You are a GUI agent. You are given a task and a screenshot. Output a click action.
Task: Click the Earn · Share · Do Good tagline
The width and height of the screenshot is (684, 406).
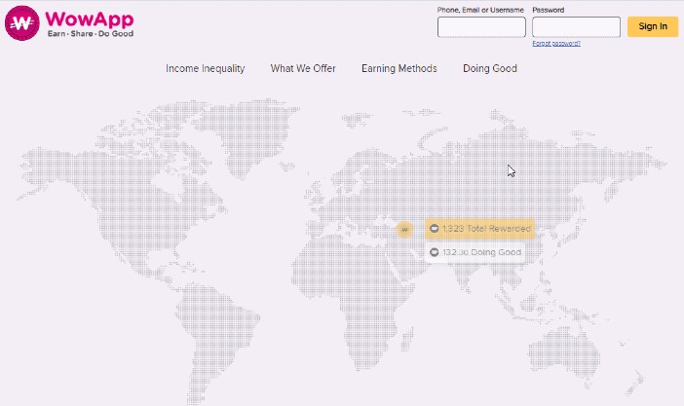(x=91, y=33)
